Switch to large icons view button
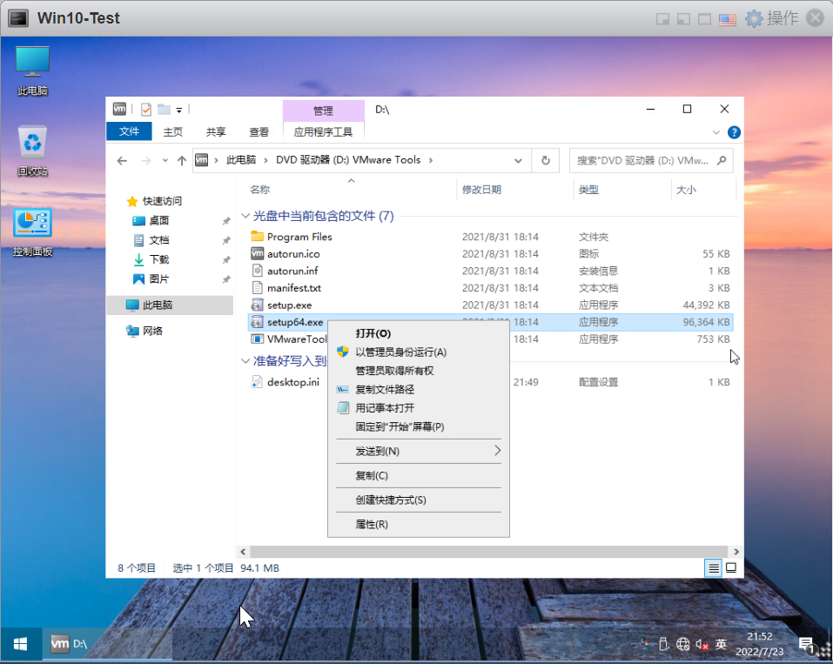Viewport: 833px width, 664px height. (x=731, y=568)
